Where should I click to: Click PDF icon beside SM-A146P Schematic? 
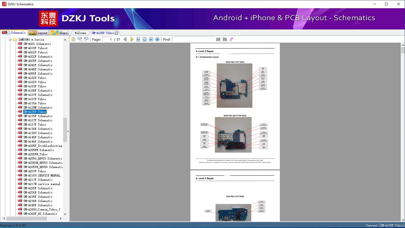(x=20, y=141)
